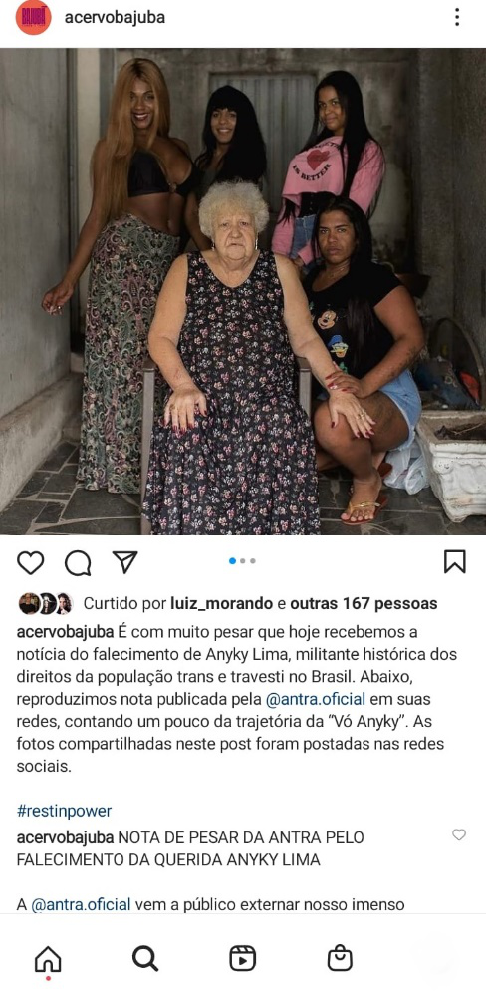Open liker avatars next to Curtido por
Viewport: 486px width, 997px height.
pos(45,603)
